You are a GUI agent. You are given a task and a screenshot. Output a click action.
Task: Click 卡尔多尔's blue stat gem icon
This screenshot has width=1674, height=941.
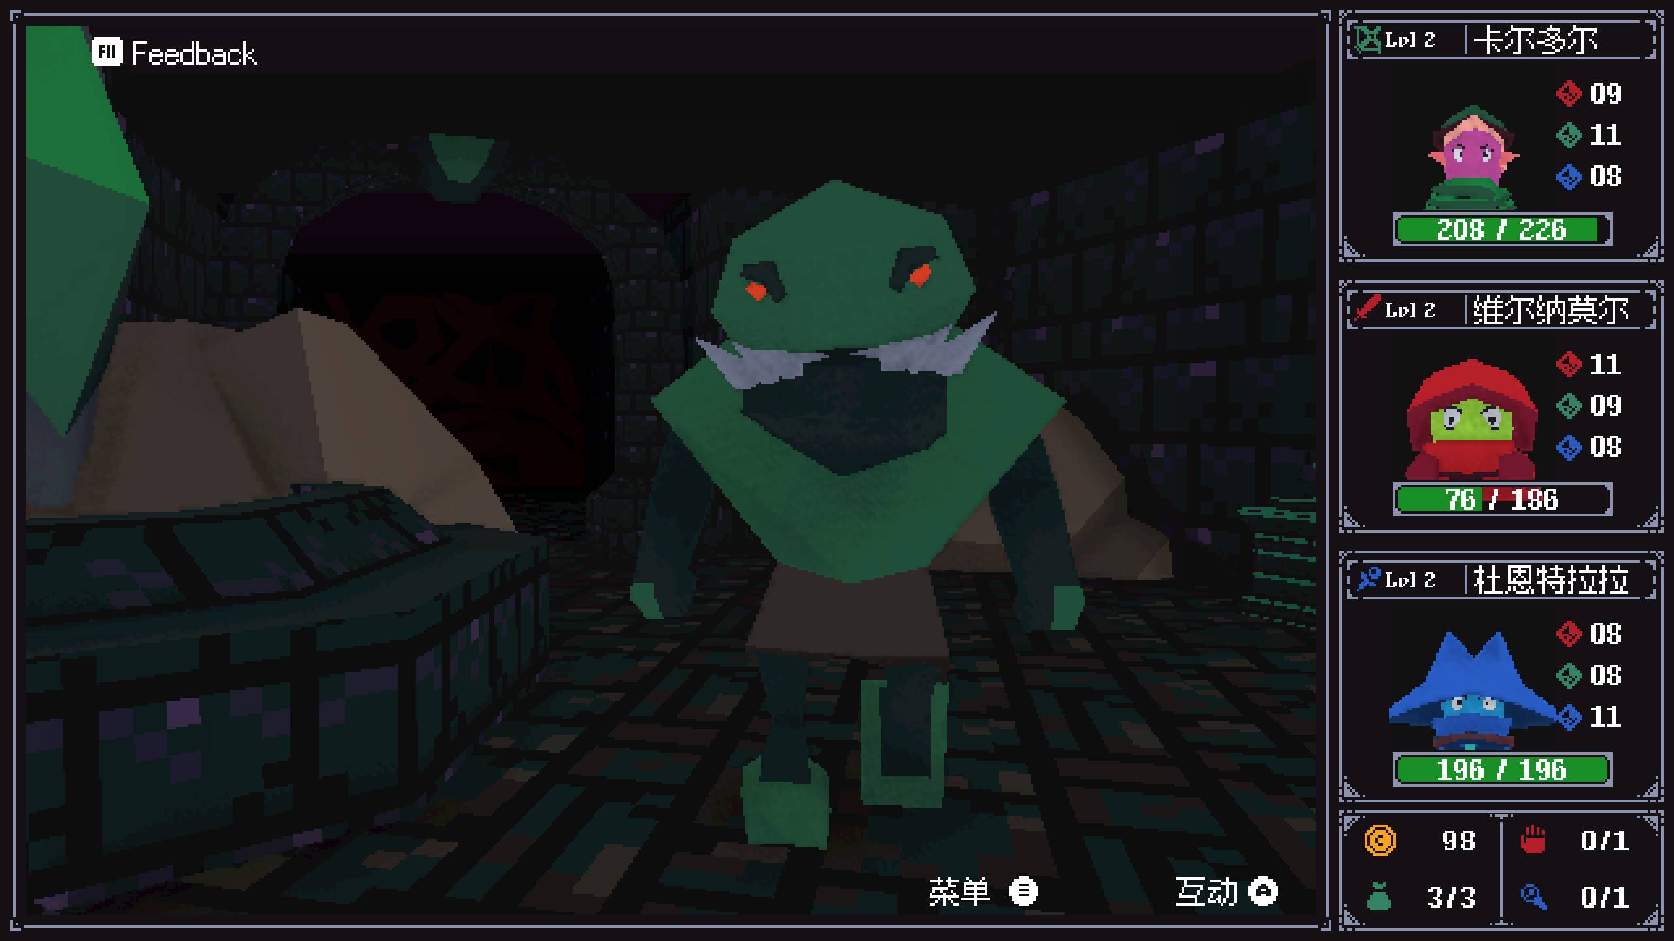click(1569, 176)
